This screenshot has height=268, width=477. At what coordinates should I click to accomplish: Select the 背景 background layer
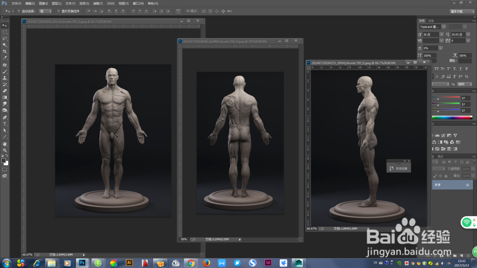[x=452, y=185]
